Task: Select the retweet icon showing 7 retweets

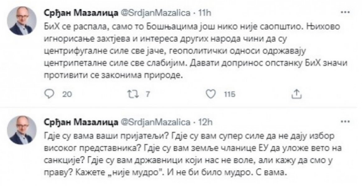Action: pos(134,92)
